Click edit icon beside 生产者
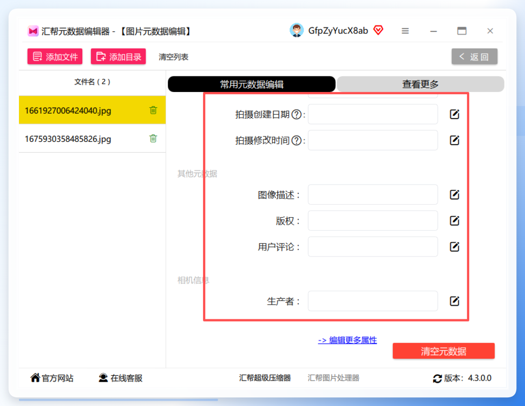Viewport: 525px width, 406px height. (454, 301)
